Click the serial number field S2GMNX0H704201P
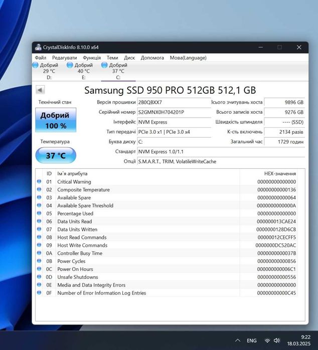Viewport: 318px width, 350px height. pyautogui.click(x=174, y=112)
